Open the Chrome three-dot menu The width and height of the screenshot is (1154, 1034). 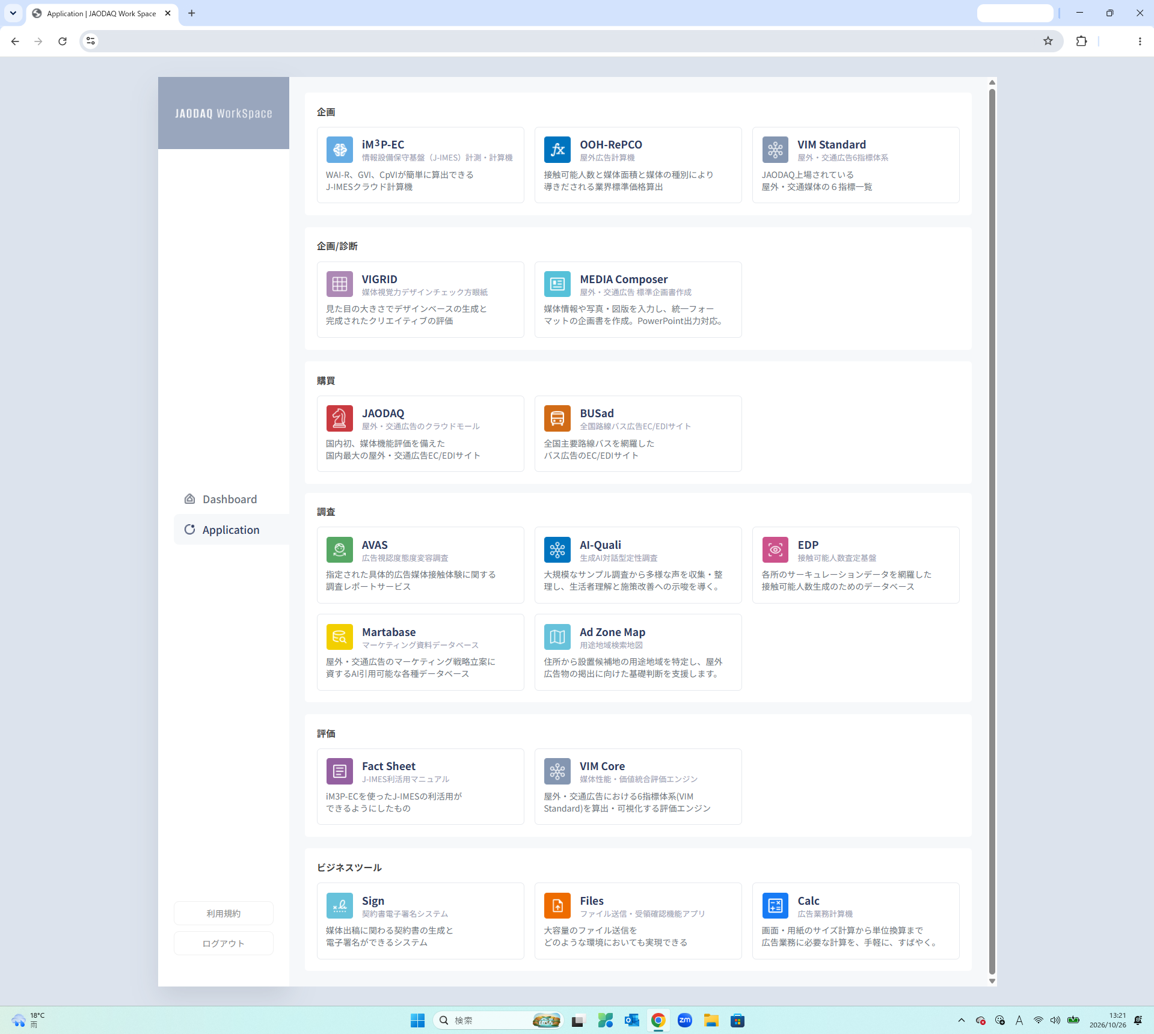(x=1140, y=41)
